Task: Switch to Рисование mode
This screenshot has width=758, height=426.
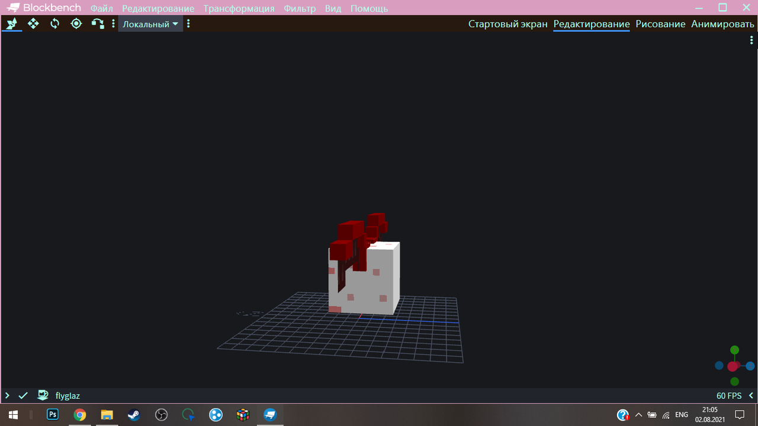Action: pyautogui.click(x=660, y=24)
